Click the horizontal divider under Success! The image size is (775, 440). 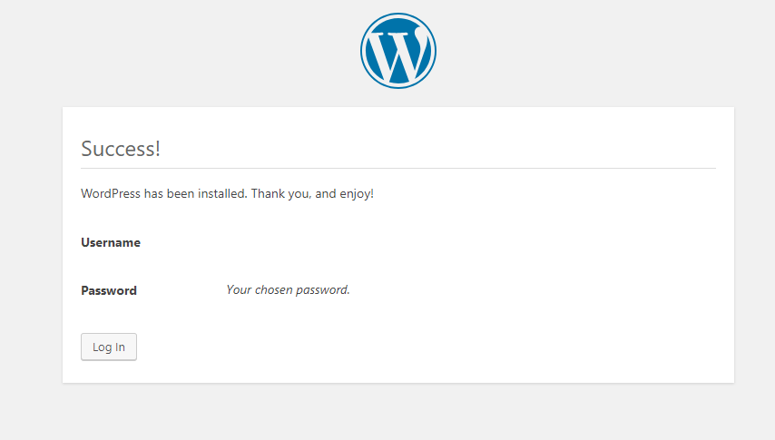click(398, 168)
